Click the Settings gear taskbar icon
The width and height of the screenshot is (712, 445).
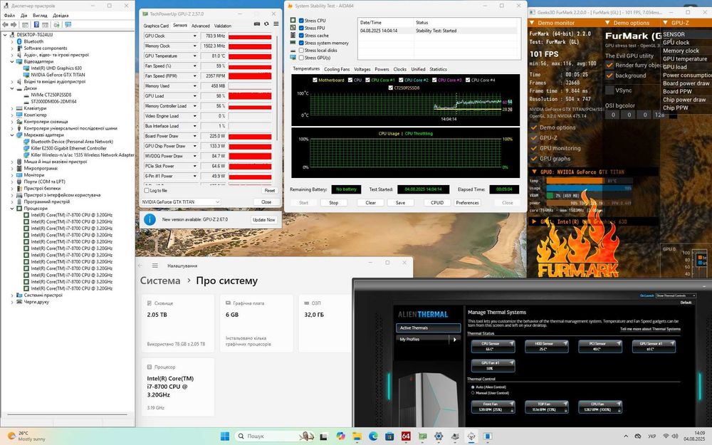439,436
